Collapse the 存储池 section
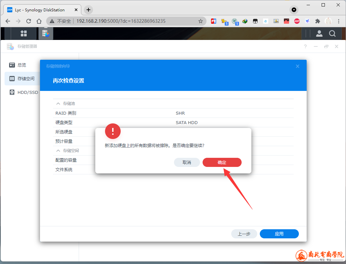The image size is (346, 264). tap(58, 104)
